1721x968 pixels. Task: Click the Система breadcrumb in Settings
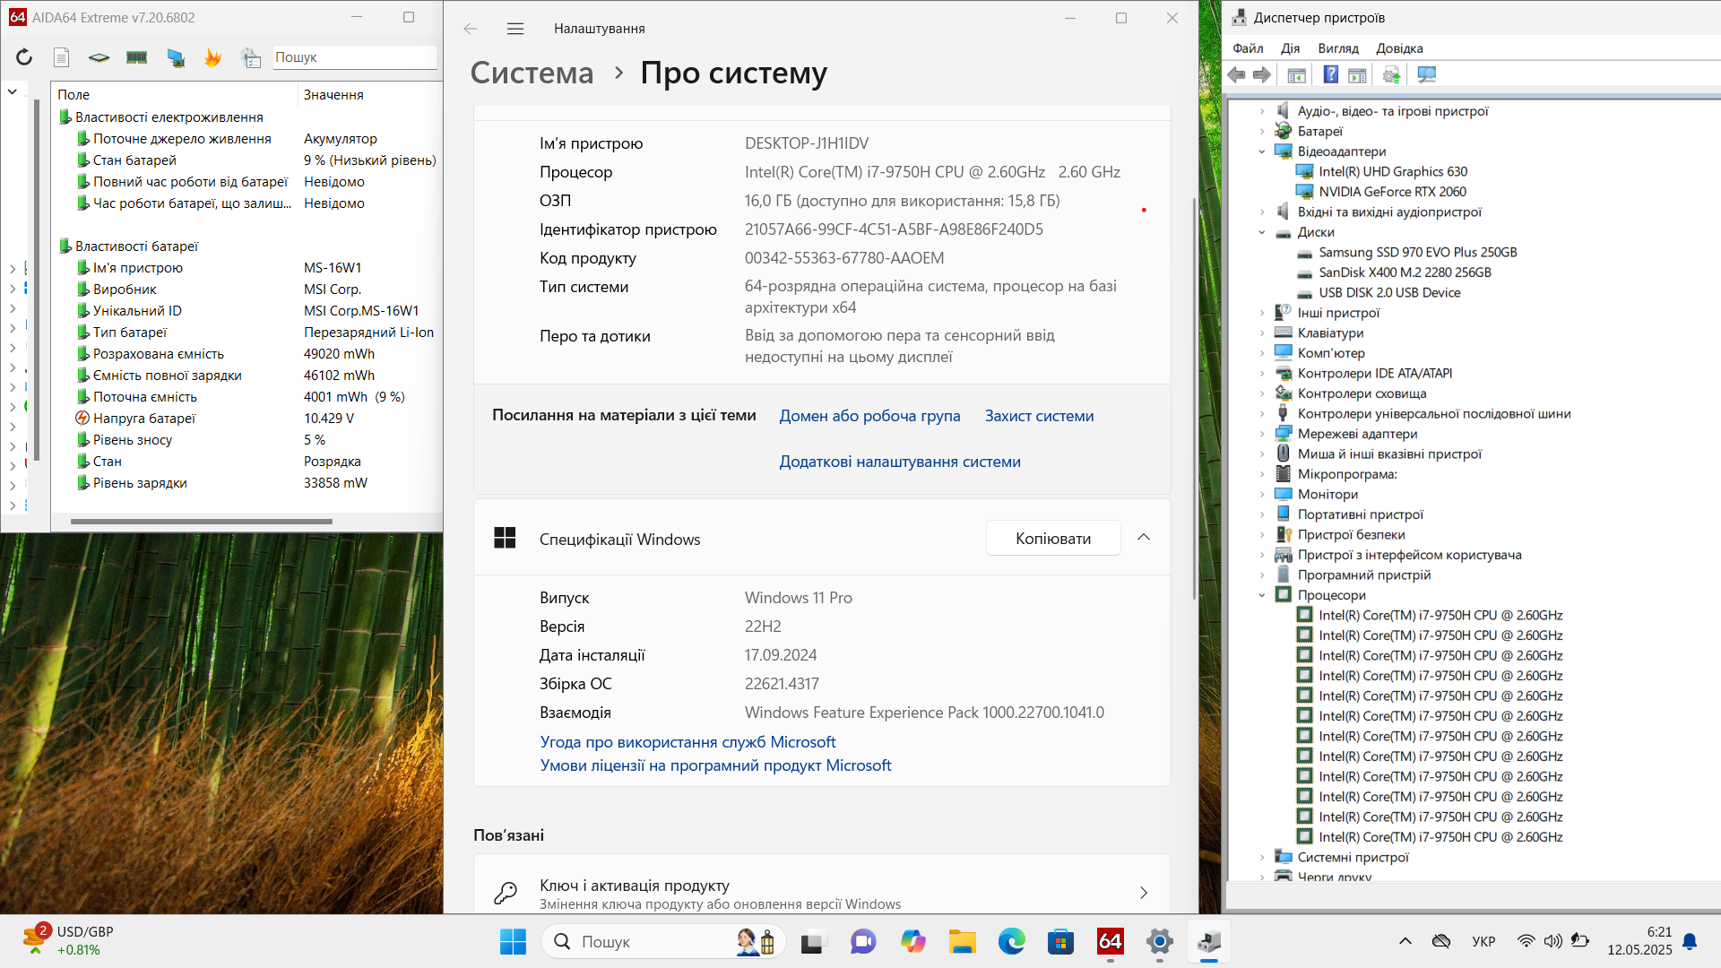532,73
